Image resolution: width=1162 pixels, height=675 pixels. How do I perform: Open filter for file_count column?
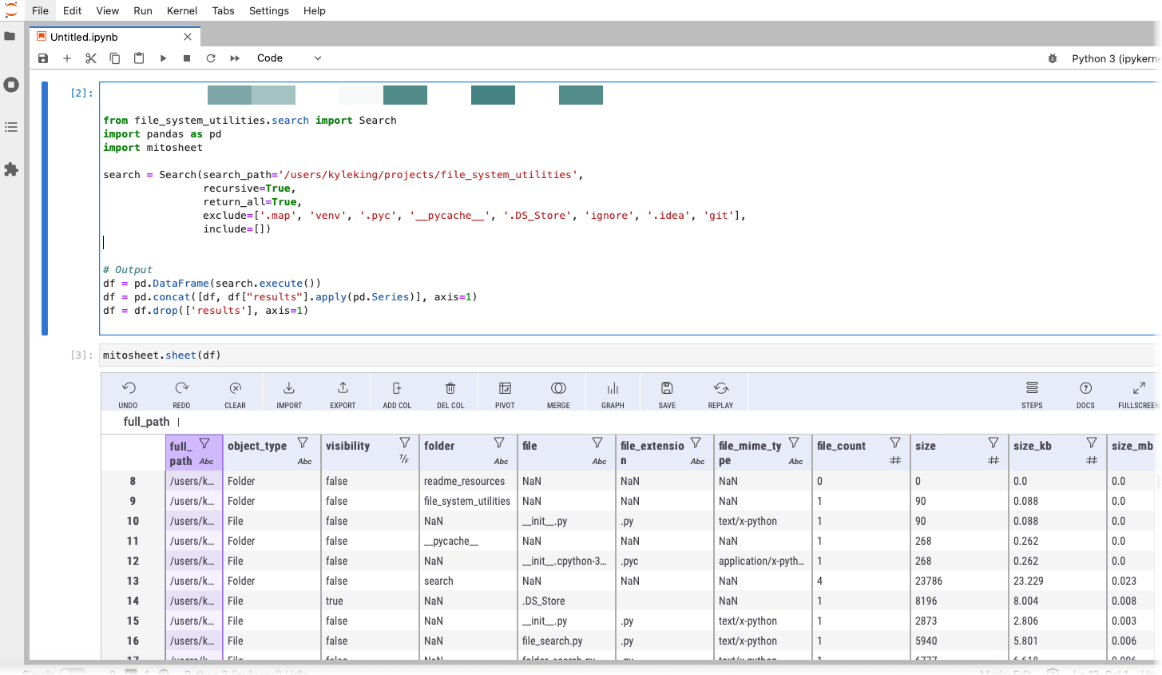pyautogui.click(x=895, y=443)
